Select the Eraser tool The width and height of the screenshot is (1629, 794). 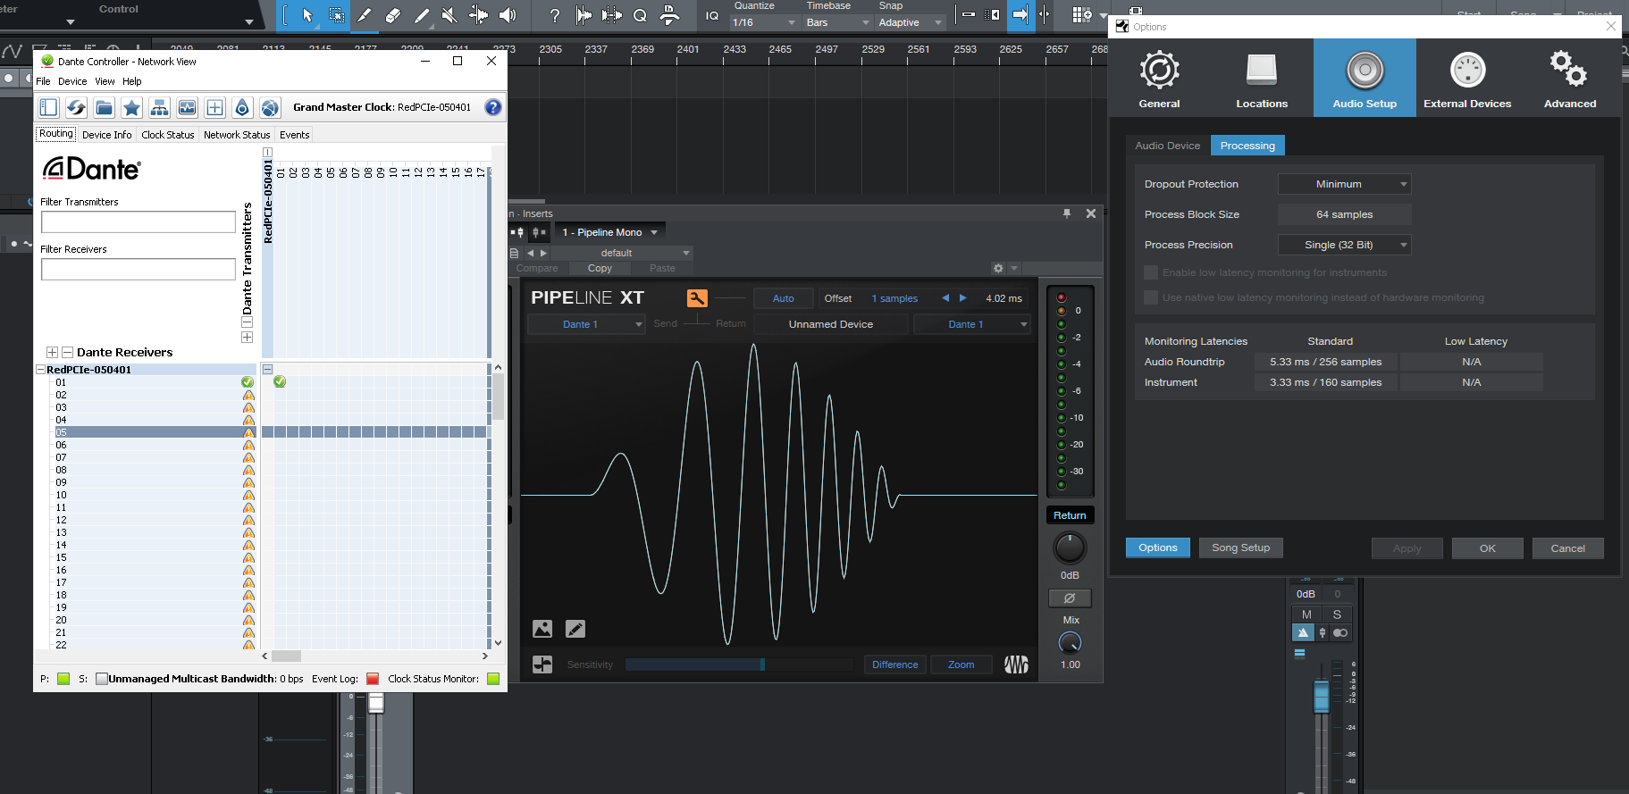click(x=392, y=15)
